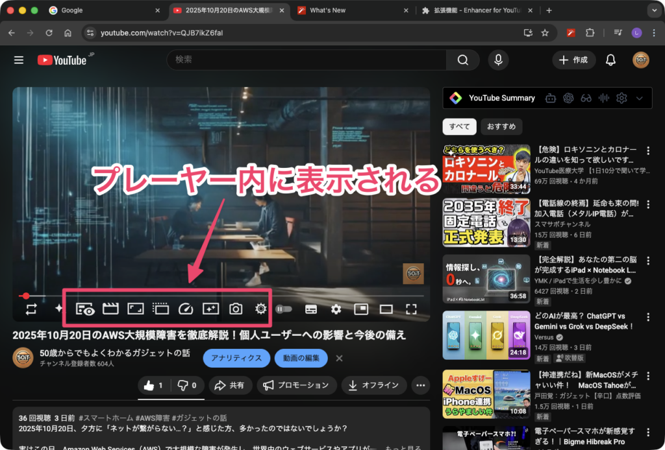Screen dimensions: 665x450
Task: Enable cinema mode clapperboard icon
Action: (110, 309)
